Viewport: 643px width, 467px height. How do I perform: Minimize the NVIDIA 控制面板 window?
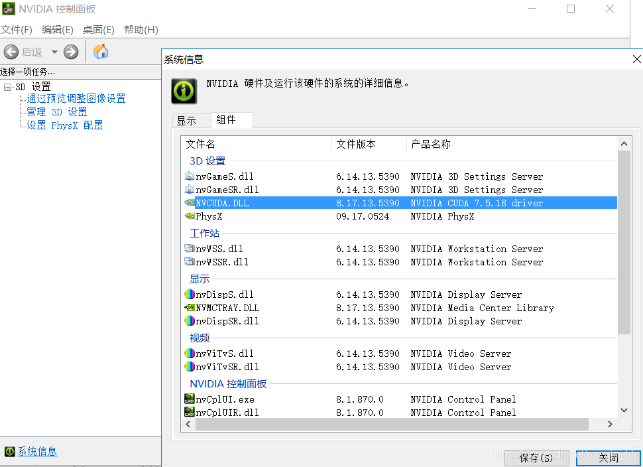click(x=532, y=9)
